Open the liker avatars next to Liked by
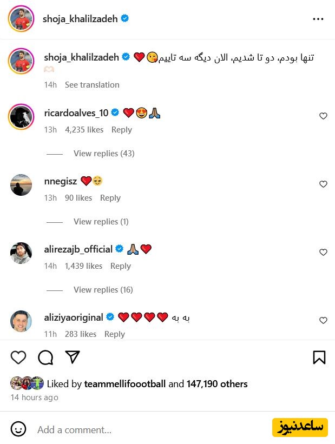 27,383
